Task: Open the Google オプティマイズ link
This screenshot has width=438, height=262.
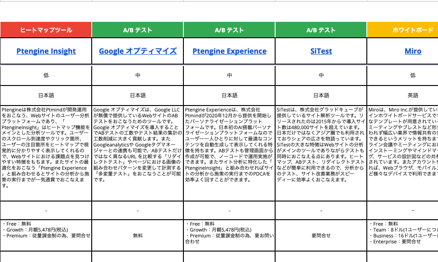Action: (138, 51)
